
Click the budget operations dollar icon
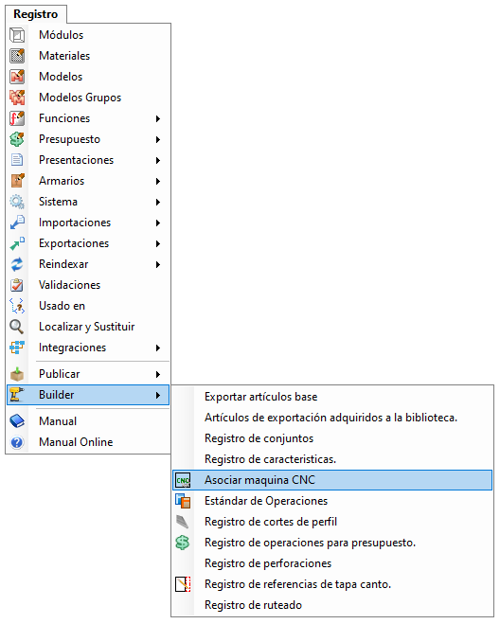pyautogui.click(x=183, y=543)
